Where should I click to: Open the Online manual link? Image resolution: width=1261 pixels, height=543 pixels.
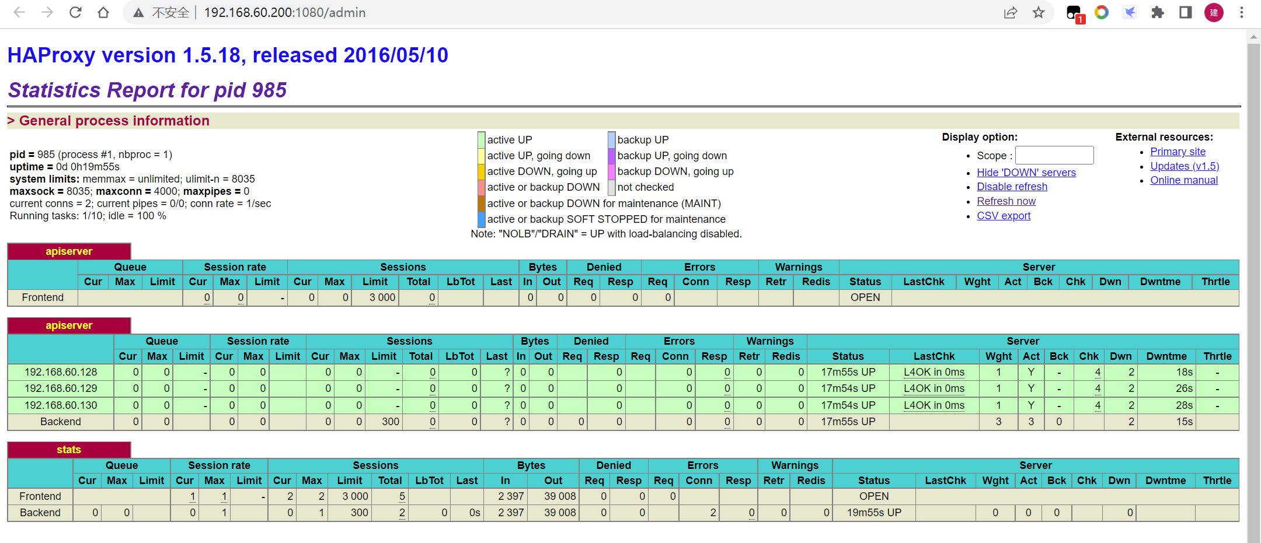1184,180
